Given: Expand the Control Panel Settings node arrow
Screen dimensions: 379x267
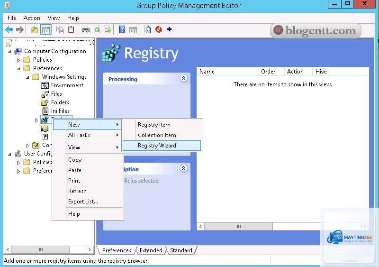Looking at the screenshot, I should point(27,146).
